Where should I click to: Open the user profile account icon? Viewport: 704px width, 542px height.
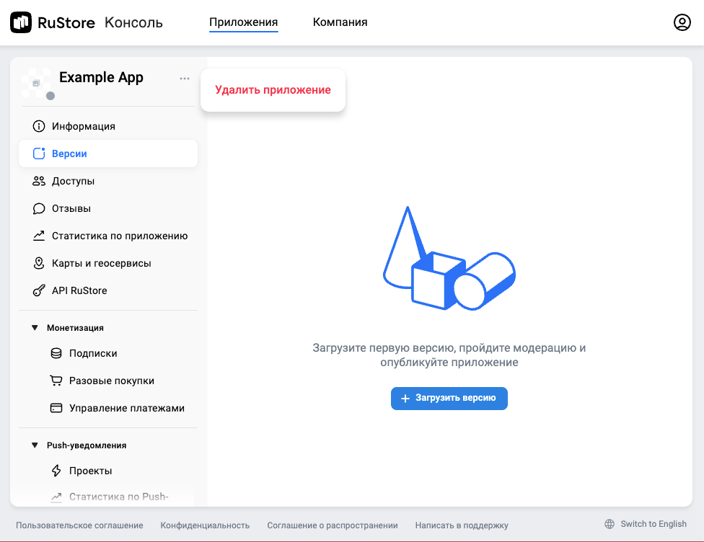pos(682,22)
